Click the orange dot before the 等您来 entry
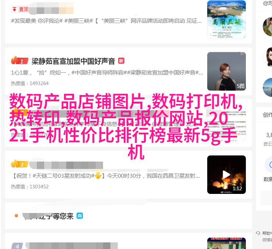The image size is (272, 249). pyautogui.click(x=16, y=216)
